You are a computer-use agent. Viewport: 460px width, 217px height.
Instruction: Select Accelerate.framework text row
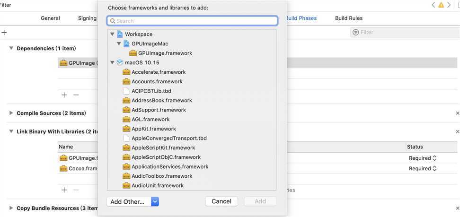coord(159,72)
